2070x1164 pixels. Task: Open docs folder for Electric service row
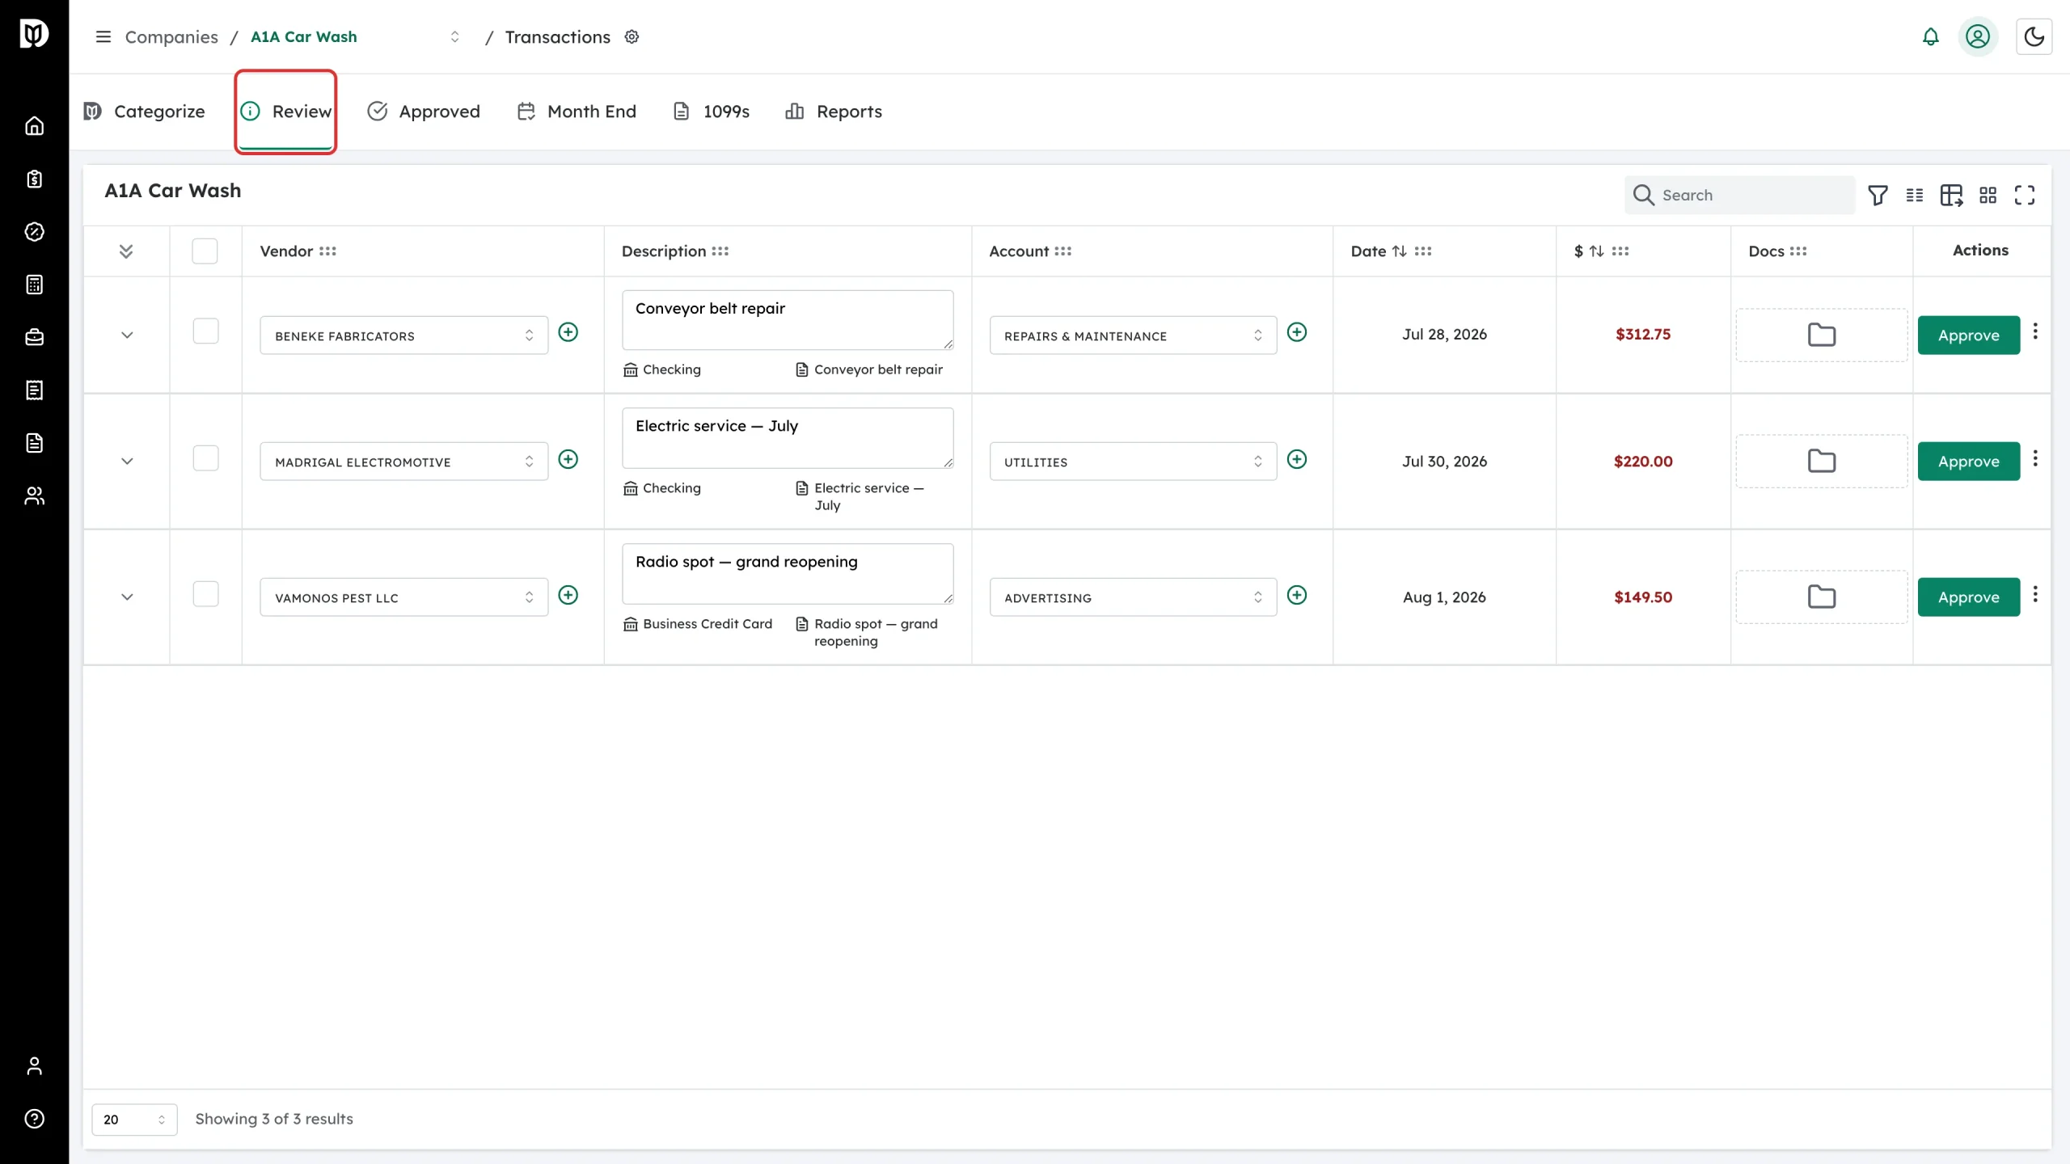1821,462
